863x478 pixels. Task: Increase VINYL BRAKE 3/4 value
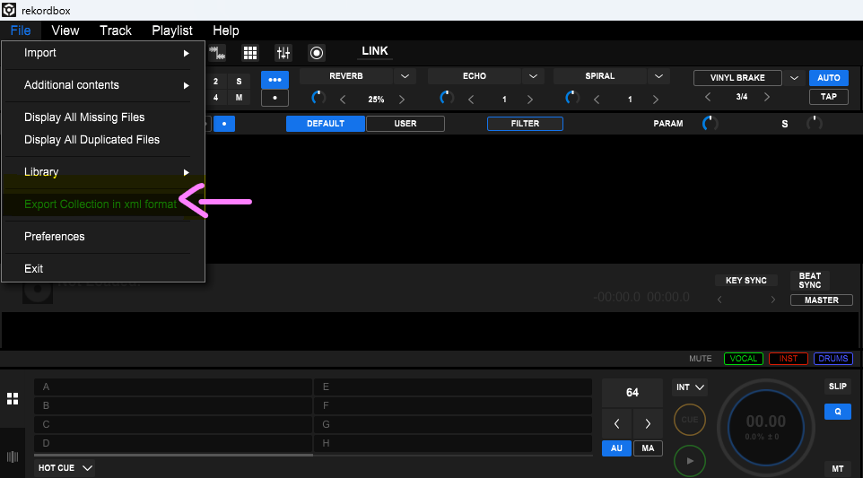click(x=767, y=97)
